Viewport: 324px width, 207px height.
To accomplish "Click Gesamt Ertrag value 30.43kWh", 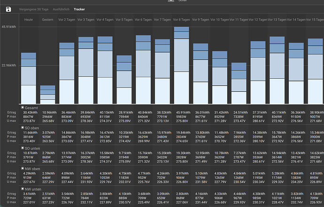I will pyautogui.click(x=30, y=112).
